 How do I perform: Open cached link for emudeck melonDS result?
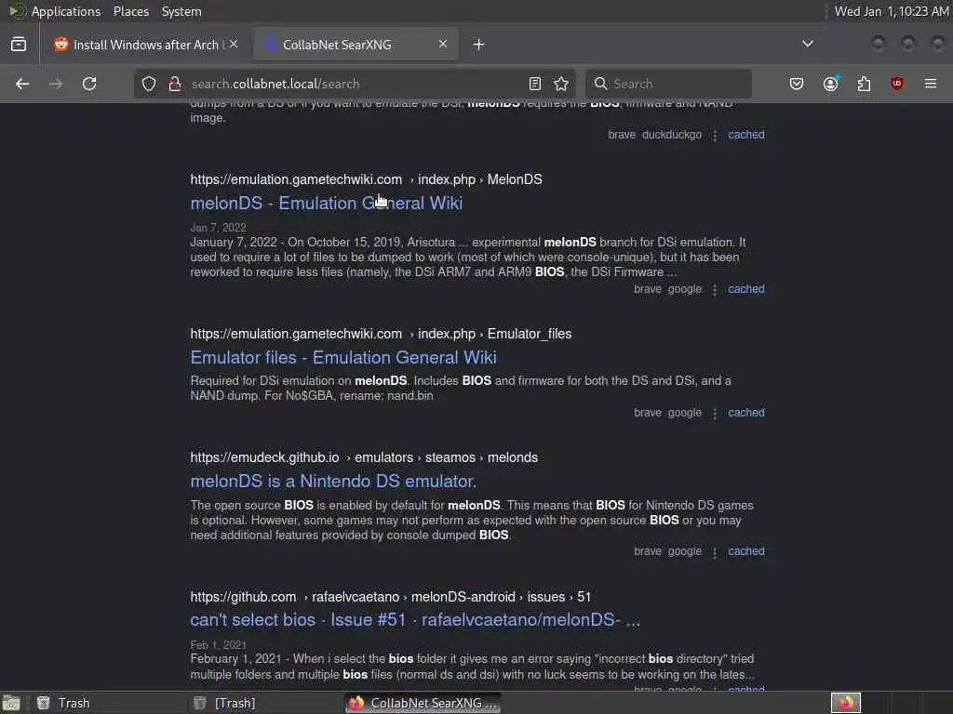click(745, 551)
